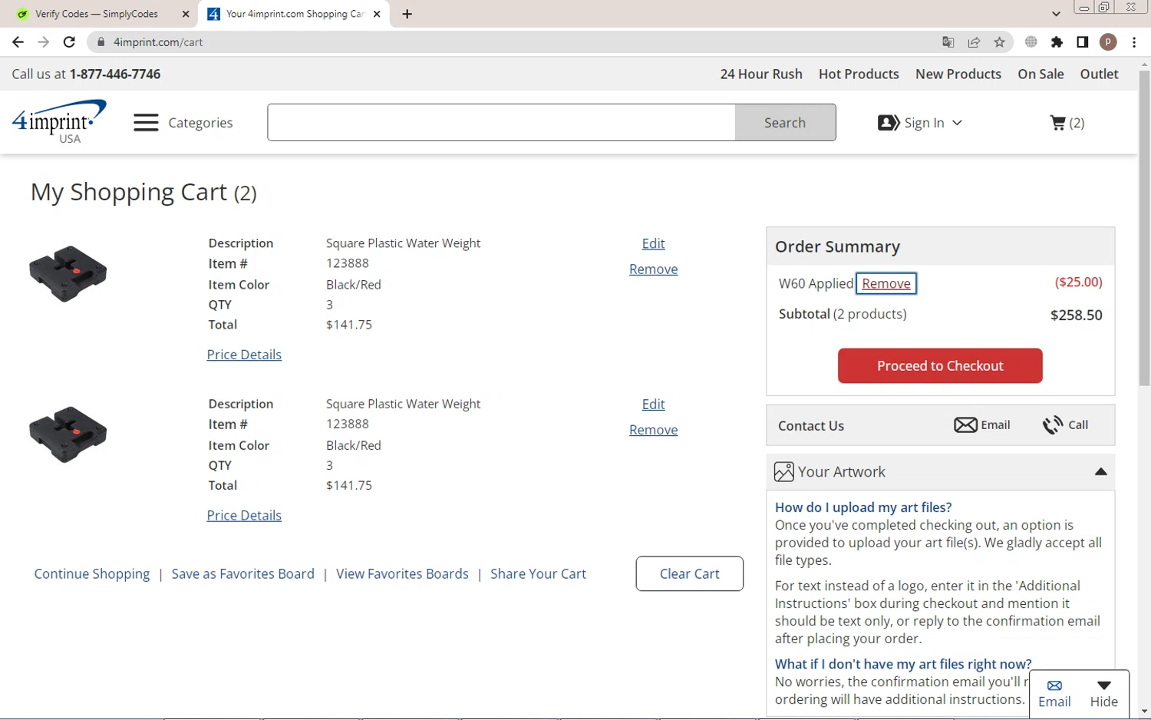Click Email in the floating chat widget
This screenshot has width=1151, height=720.
[1054, 694]
